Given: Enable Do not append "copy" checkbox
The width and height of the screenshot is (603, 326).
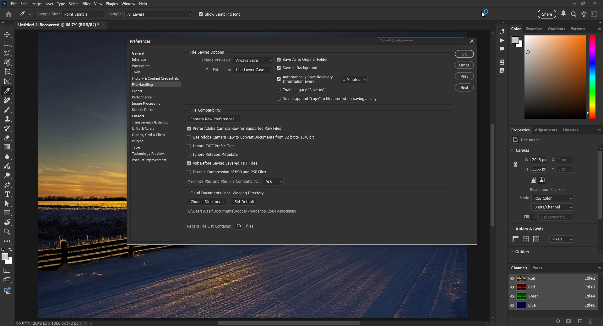Looking at the screenshot, I should pos(279,99).
